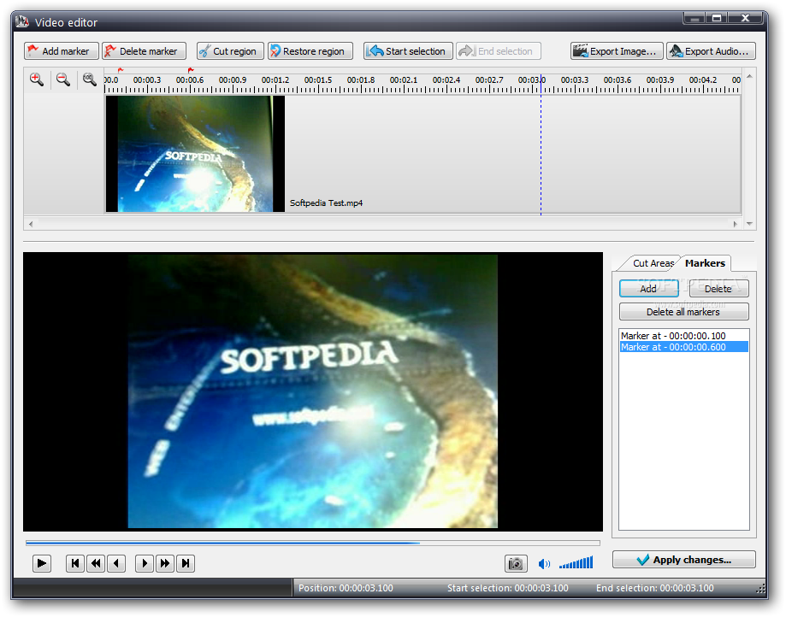Image resolution: width=786 pixels, height=617 pixels.
Task: Jump to the end of the video
Action: point(186,563)
